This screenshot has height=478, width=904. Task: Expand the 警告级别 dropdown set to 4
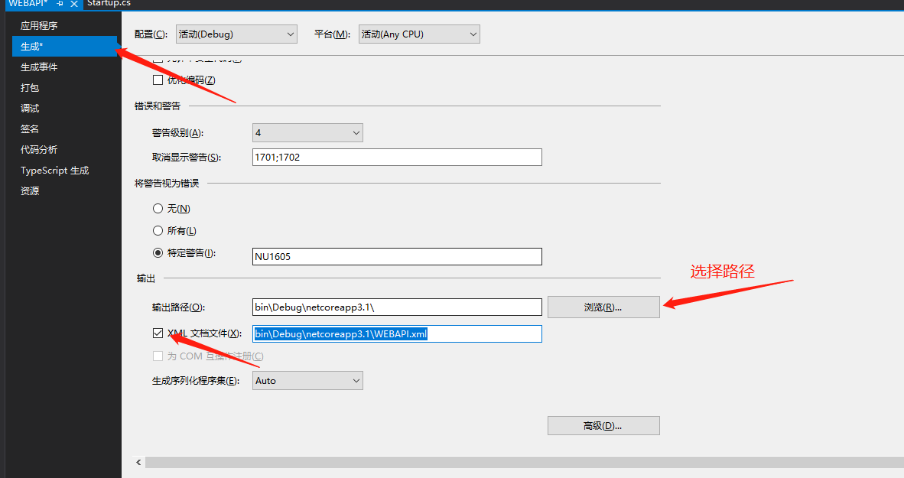coord(308,132)
